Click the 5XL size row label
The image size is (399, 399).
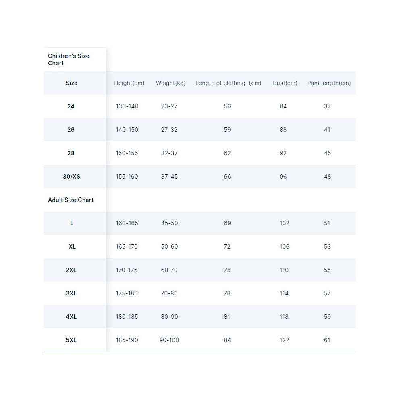(71, 340)
